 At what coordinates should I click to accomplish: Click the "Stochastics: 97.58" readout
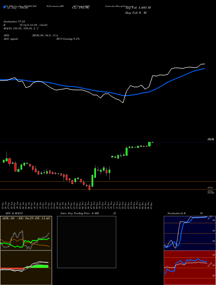pyautogui.click(x=14, y=22)
